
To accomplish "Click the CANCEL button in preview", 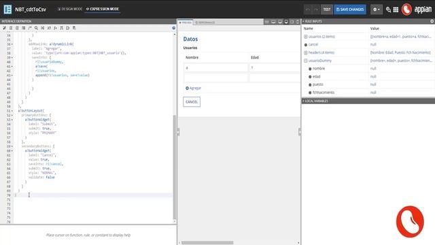I will pos(192,102).
